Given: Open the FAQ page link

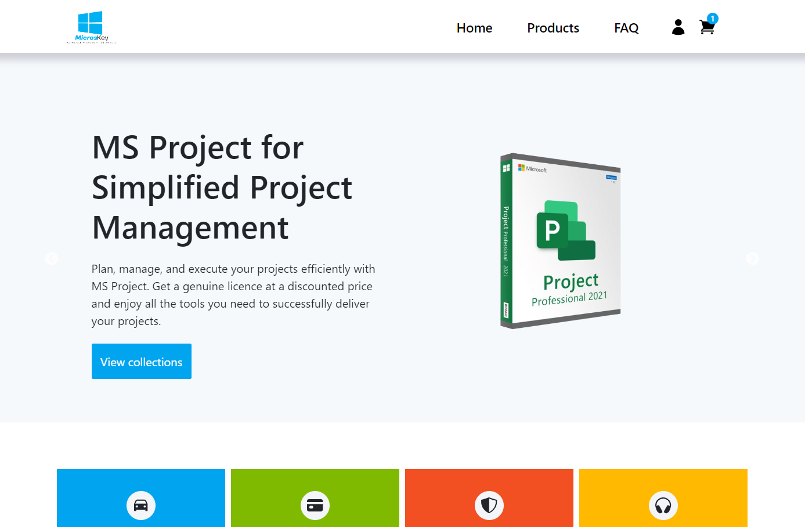Looking at the screenshot, I should (626, 28).
